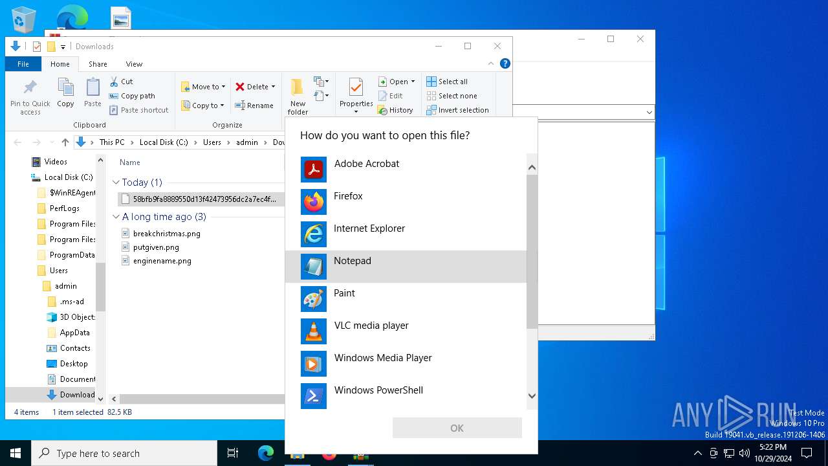The image size is (828, 466).
Task: Click Paste shortcut in the ribbon
Action: [138, 110]
